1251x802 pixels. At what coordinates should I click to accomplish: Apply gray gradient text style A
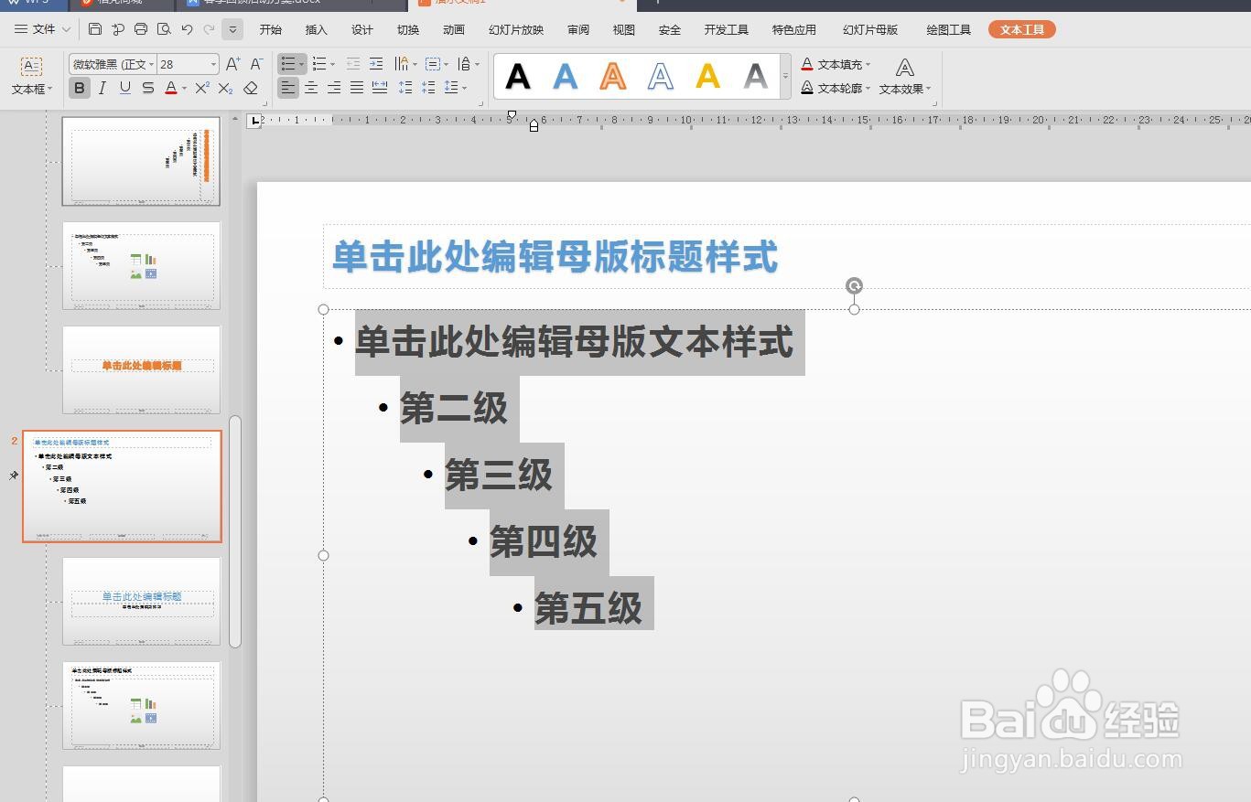[756, 76]
